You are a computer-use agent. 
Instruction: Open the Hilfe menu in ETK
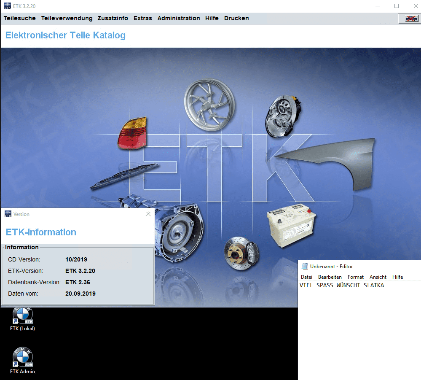[212, 18]
